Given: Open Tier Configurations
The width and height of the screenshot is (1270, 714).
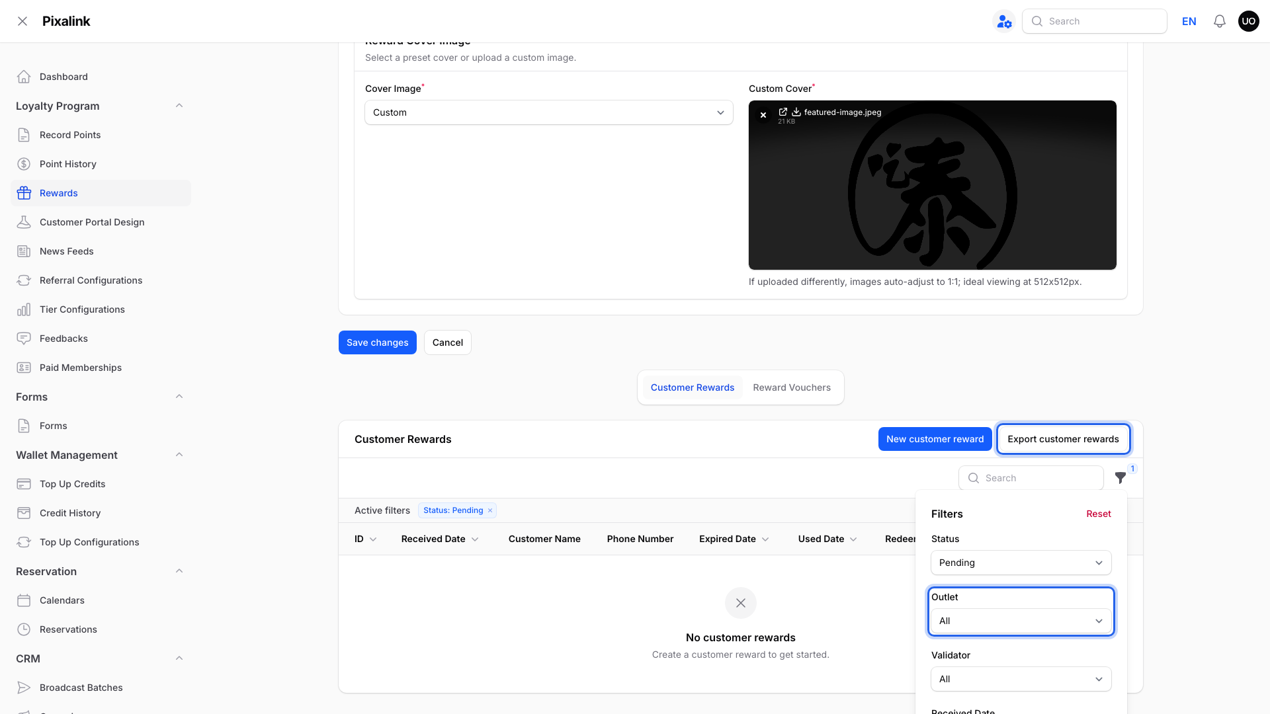Looking at the screenshot, I should 101,309.
